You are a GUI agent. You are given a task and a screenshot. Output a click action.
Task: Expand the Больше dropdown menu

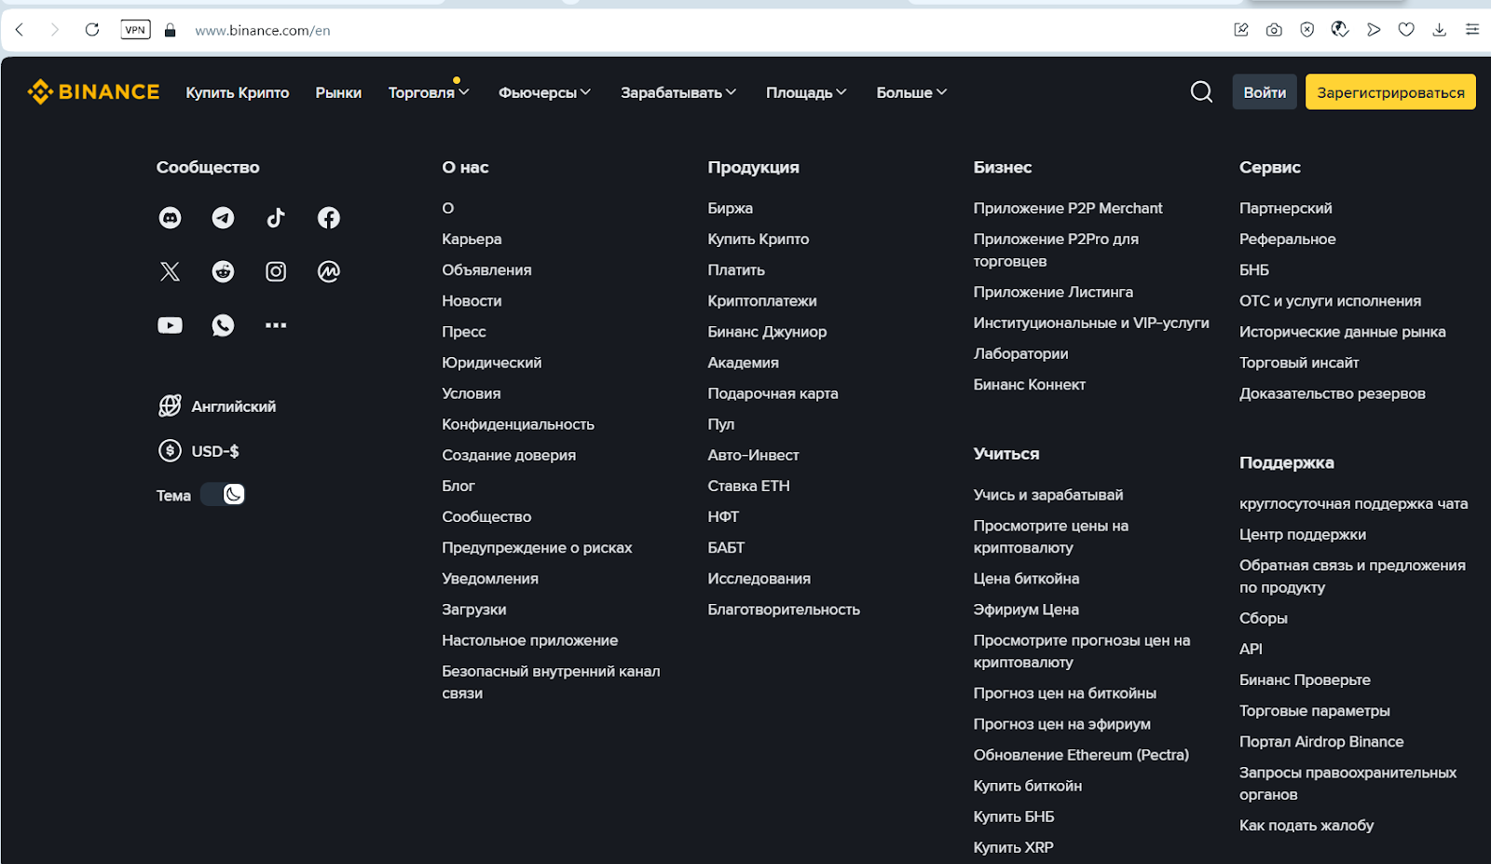[x=911, y=92]
